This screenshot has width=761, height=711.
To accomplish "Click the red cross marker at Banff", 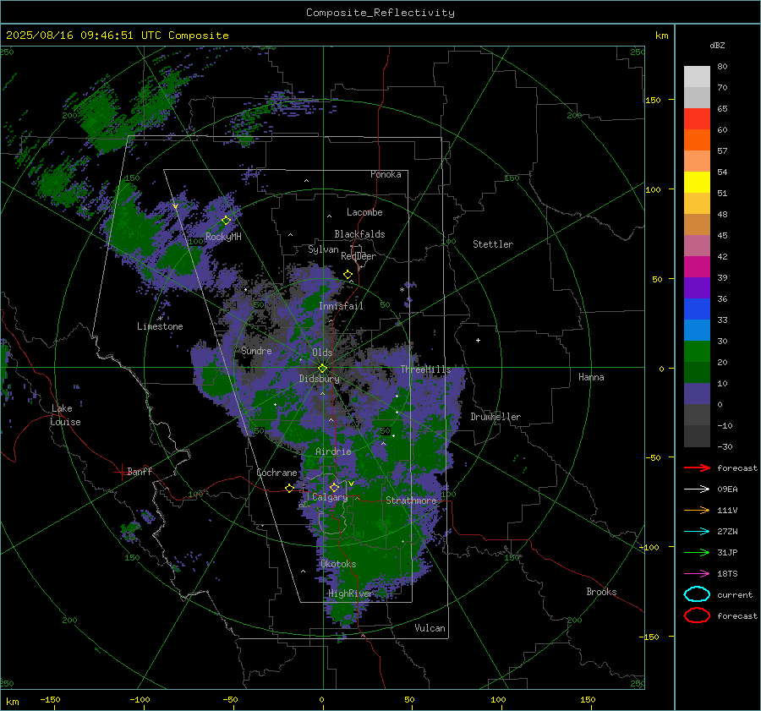I will [x=121, y=471].
